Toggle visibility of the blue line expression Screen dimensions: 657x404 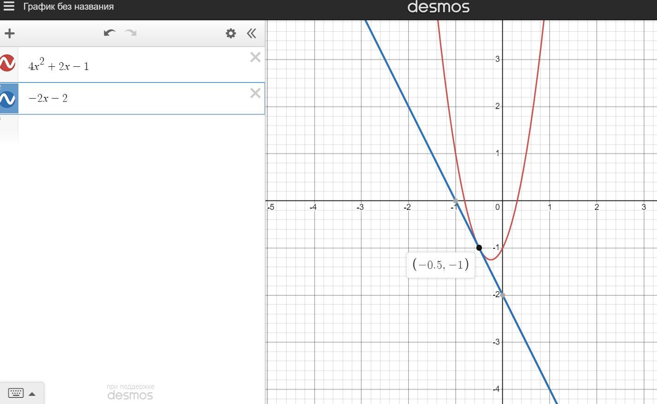coord(8,99)
